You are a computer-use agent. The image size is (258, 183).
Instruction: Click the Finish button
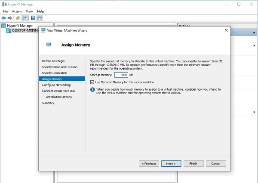tap(193, 164)
